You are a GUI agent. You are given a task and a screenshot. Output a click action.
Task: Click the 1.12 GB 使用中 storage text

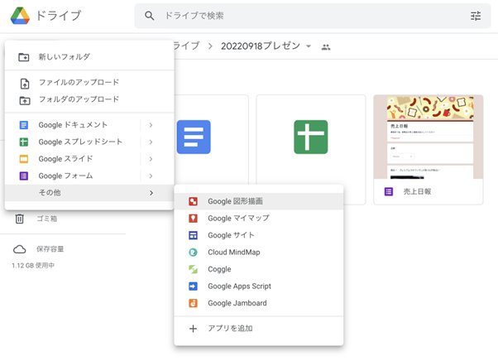pyautogui.click(x=33, y=265)
